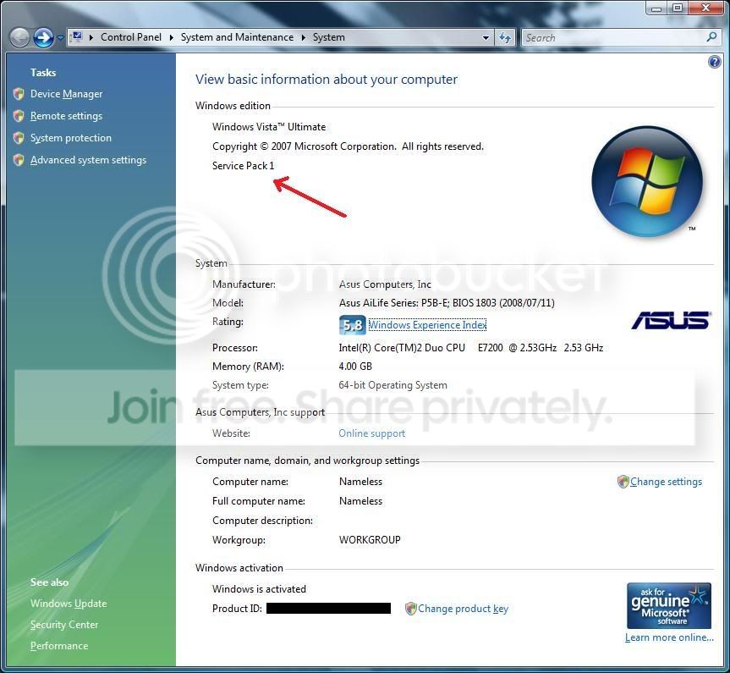Screen dimensions: 730x673
Task: Click the shield icon beside System protection
Action: coord(19,138)
